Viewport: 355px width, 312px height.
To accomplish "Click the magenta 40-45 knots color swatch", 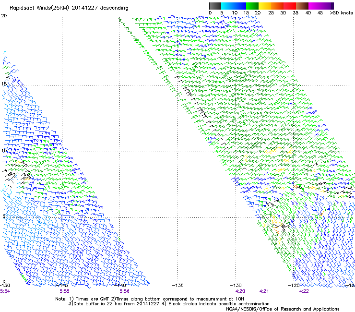I will (315, 6).
